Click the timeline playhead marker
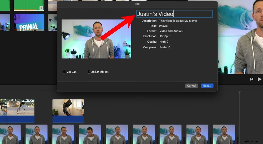Screen dimensions: 263x144 (x=240, y=92)
